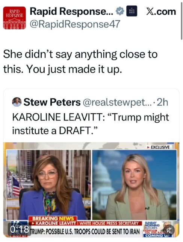Click the 2h timestamp on quoted post
Viewport: 183px width, 242px height.
coord(162,102)
